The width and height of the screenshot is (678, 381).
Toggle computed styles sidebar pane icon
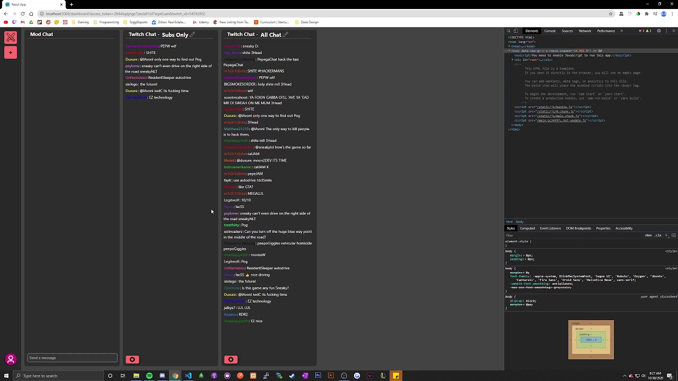pyautogui.click(x=674, y=235)
